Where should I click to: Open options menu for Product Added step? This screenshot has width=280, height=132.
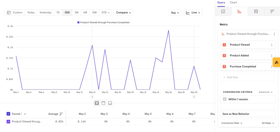272,56
